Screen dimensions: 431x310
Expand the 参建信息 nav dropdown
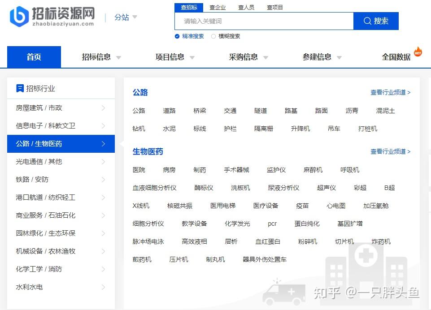tap(339, 57)
